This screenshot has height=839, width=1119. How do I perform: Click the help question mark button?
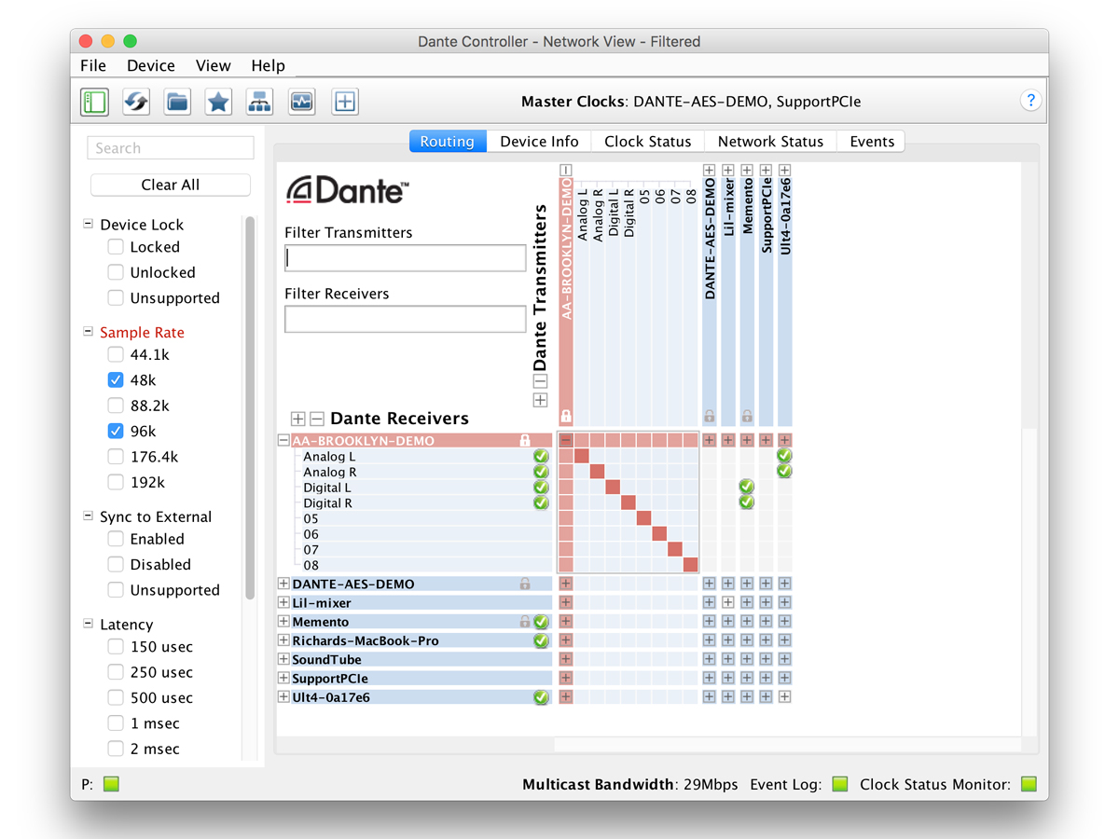(1030, 100)
